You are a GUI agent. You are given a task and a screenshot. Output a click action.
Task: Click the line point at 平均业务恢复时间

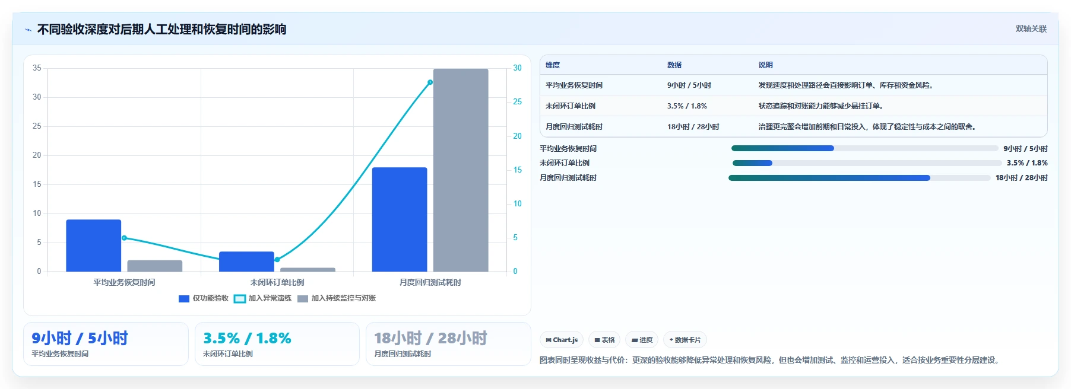(x=124, y=238)
